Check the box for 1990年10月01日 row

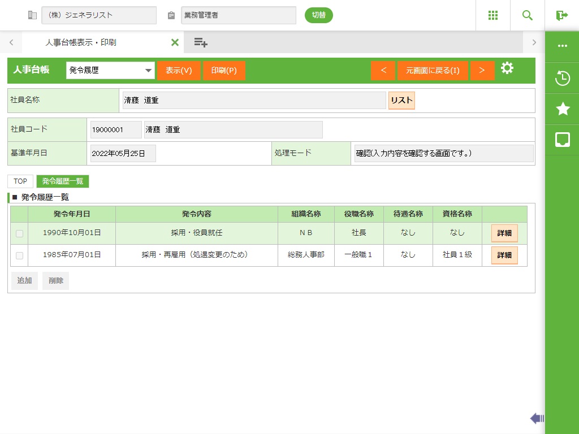pos(20,233)
